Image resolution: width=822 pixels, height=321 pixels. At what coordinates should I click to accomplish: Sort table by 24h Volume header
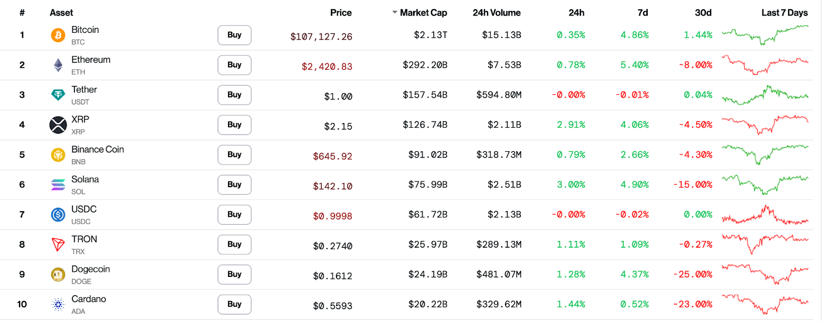click(496, 13)
